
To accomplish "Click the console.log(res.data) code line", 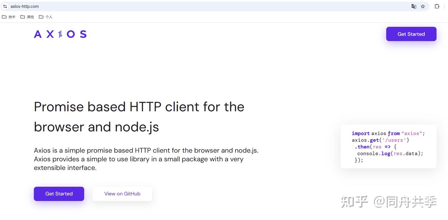I will click(390, 153).
